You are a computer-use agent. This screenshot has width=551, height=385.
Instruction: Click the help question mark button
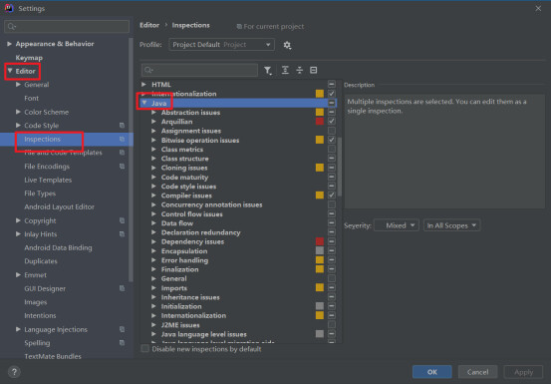coord(14,372)
